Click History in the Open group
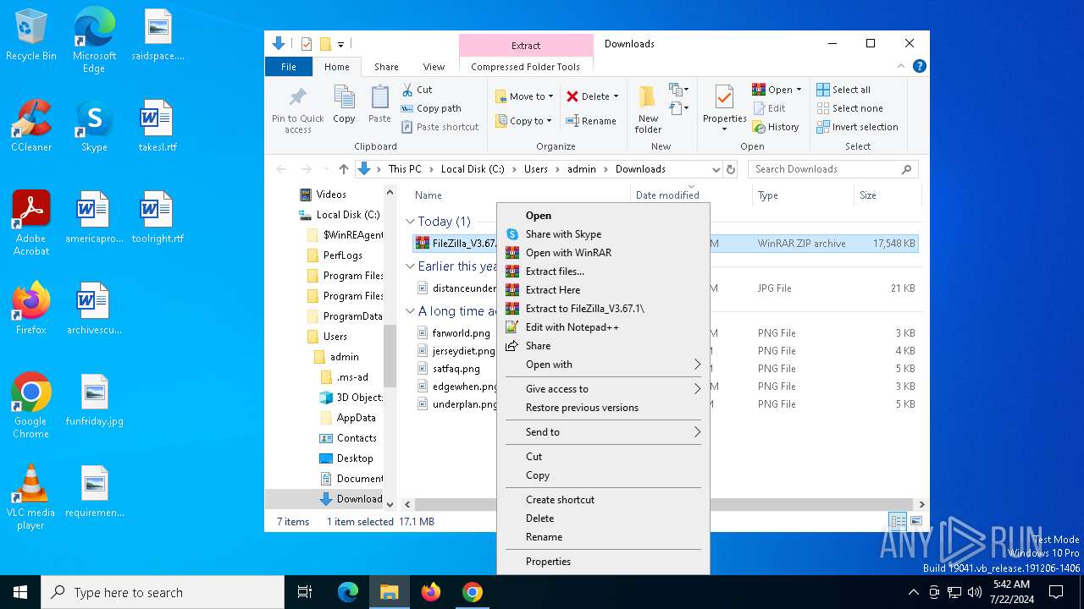This screenshot has height=609, width=1084. click(775, 127)
